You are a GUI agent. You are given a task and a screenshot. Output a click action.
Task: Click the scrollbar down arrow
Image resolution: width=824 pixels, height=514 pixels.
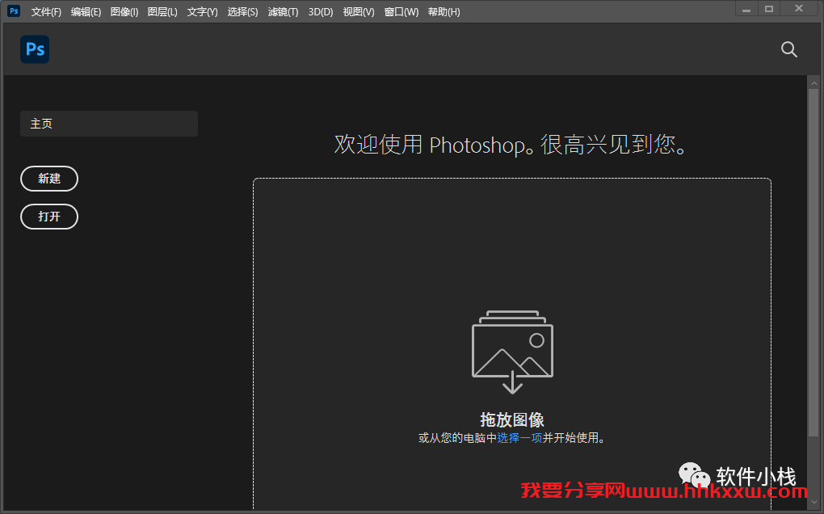pyautogui.click(x=814, y=502)
